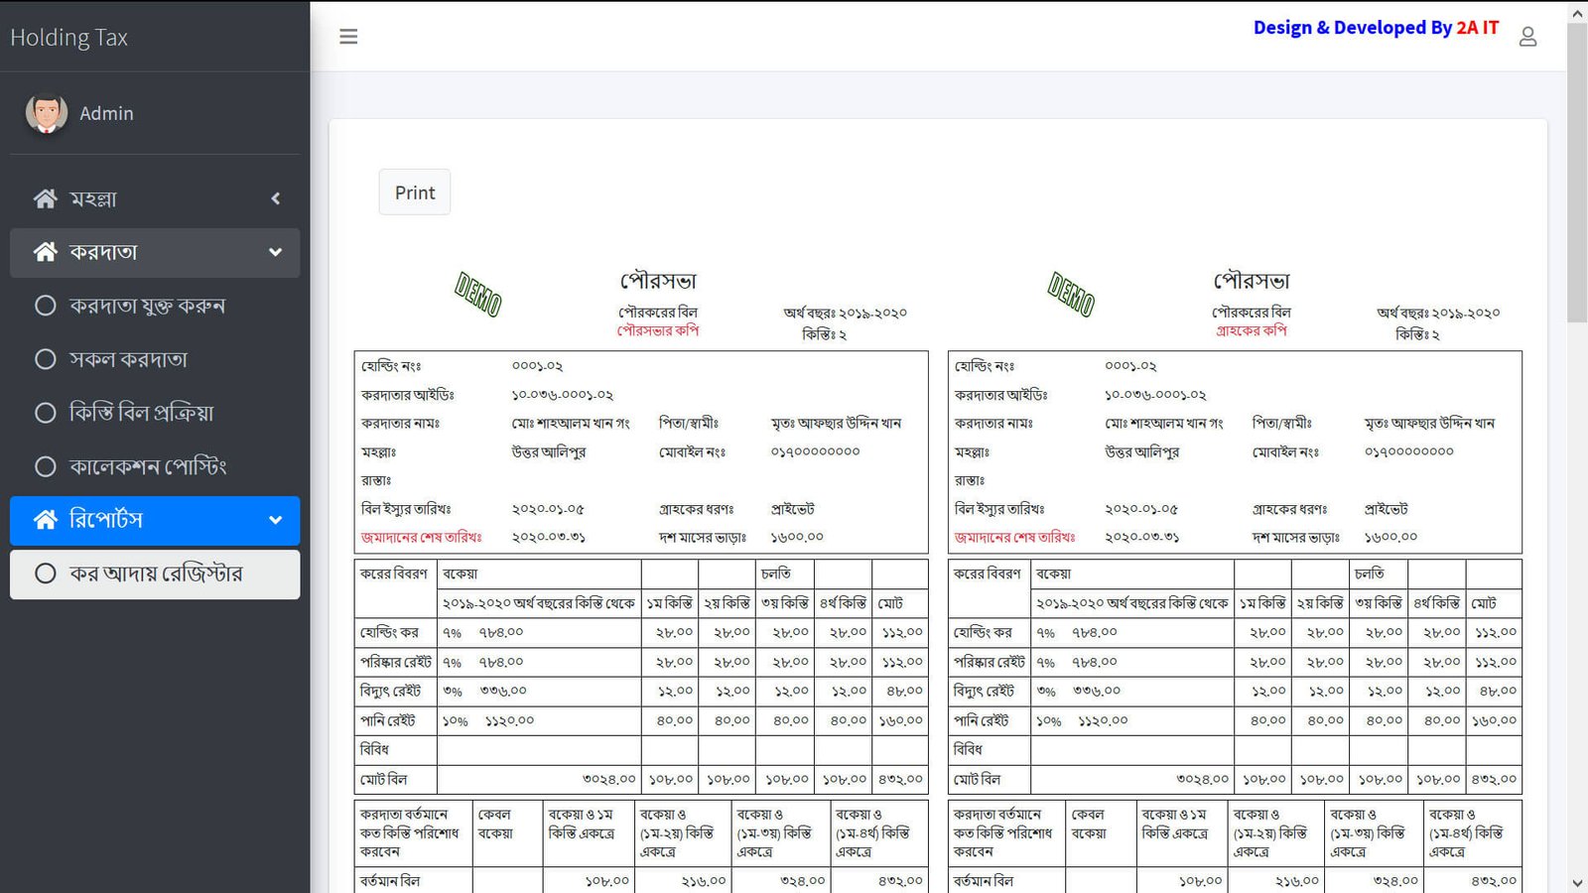Click the home icon beside মহল্লা
The width and height of the screenshot is (1588, 893).
(x=46, y=198)
